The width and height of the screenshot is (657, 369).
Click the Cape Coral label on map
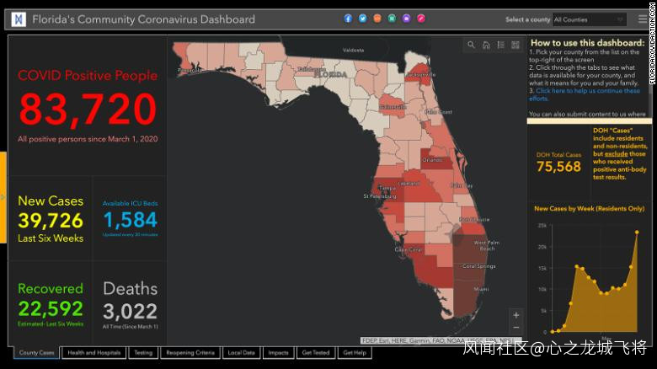(x=408, y=249)
